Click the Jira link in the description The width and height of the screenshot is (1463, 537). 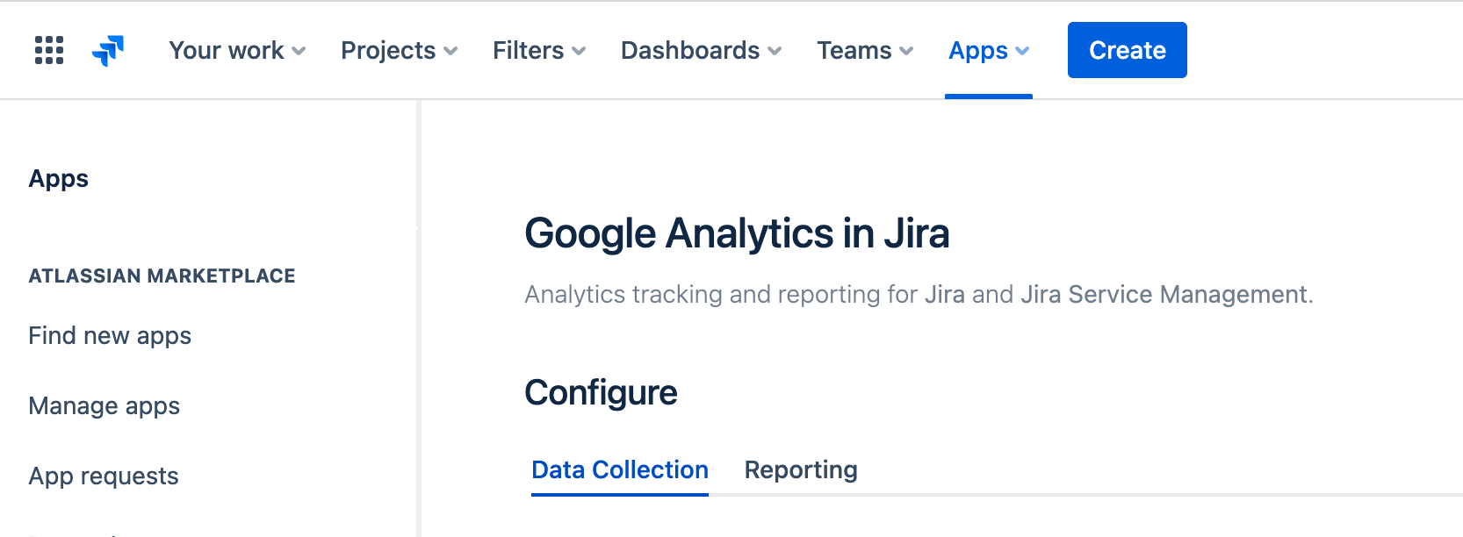pyautogui.click(x=944, y=294)
